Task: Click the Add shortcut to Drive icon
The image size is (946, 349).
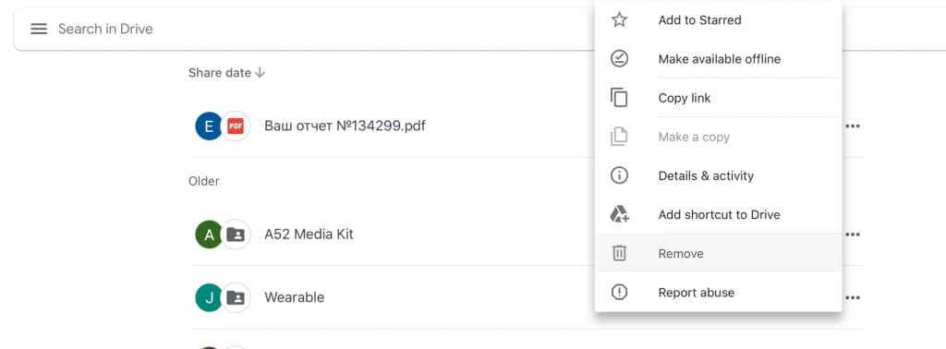Action: coord(619,214)
